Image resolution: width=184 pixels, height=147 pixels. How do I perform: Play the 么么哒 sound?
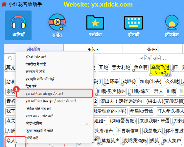click(172, 82)
